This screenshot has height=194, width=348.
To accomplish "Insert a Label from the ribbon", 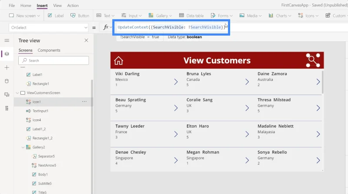I will coord(56,16).
